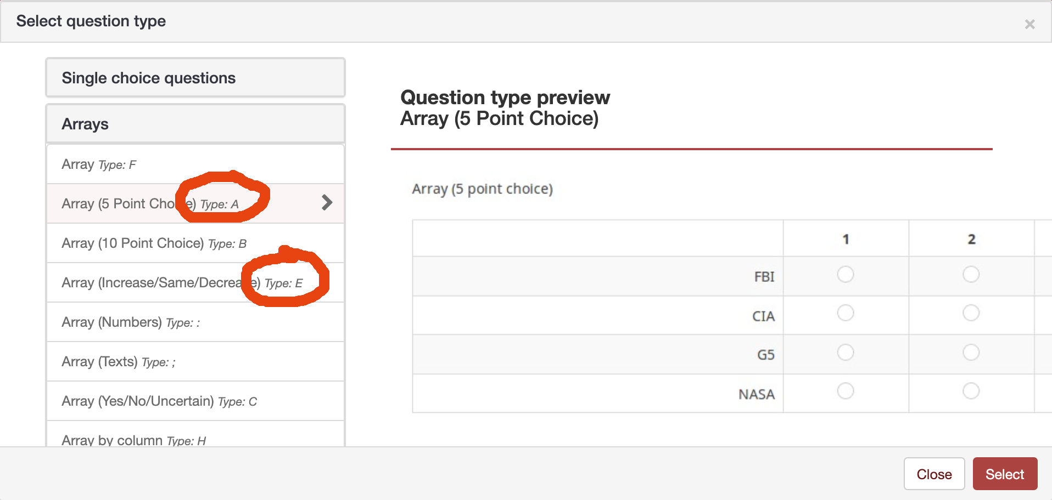Choose Array (Texts) question type
Image resolution: width=1052 pixels, height=500 pixels.
coord(195,362)
